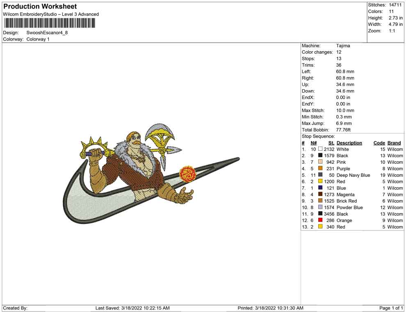Screen dimensions: 406x312
Task: Click the Total Bobbin value "77.76ft"
Action: [343, 130]
